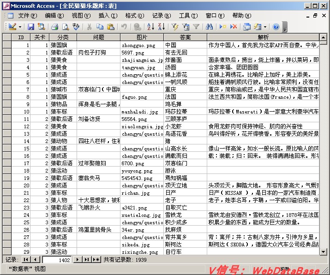The width and height of the screenshot is (330, 275).
Task: Open Print Preview icon
Action: tap(66, 27)
